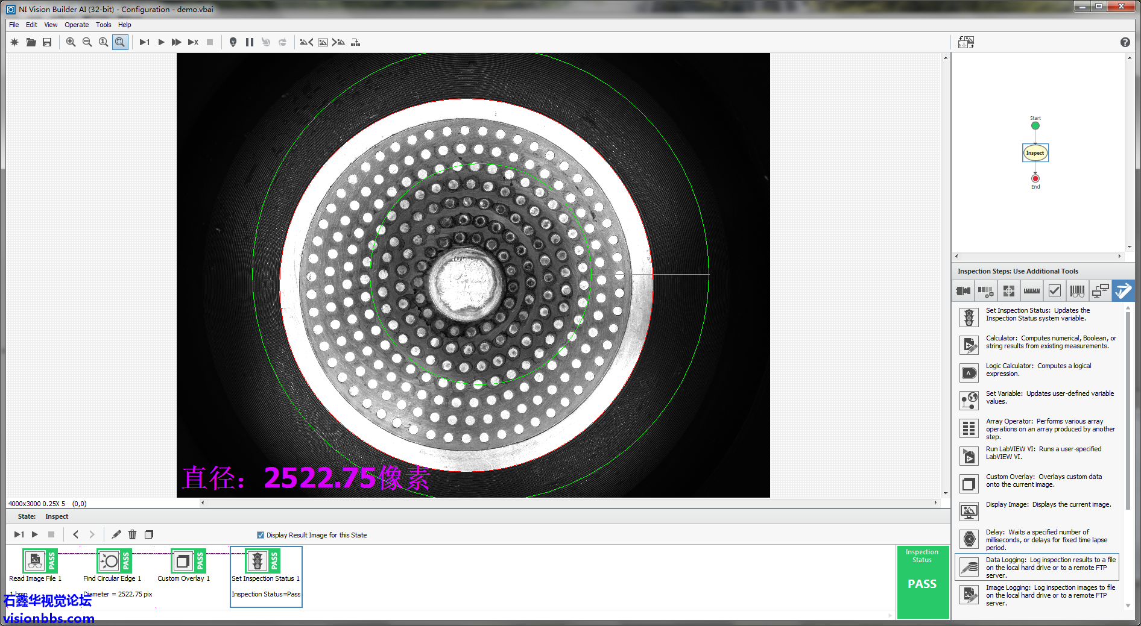
Task: Pause the inspection from main toolbar
Action: coord(250,42)
